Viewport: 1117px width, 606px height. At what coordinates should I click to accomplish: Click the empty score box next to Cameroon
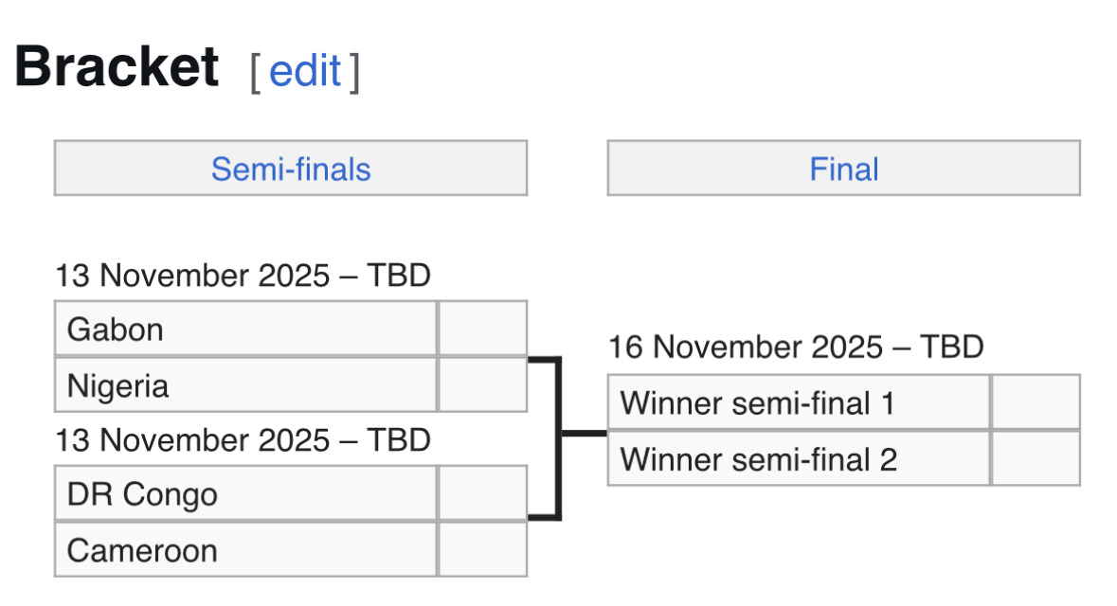tap(482, 550)
